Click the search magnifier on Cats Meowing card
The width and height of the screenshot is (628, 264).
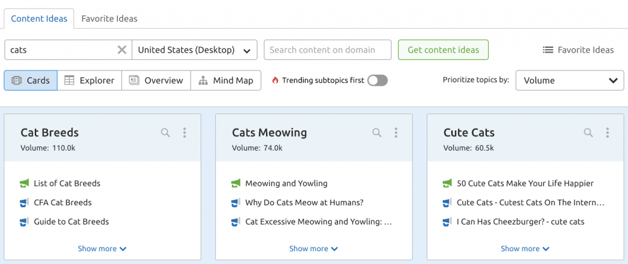coord(377,132)
